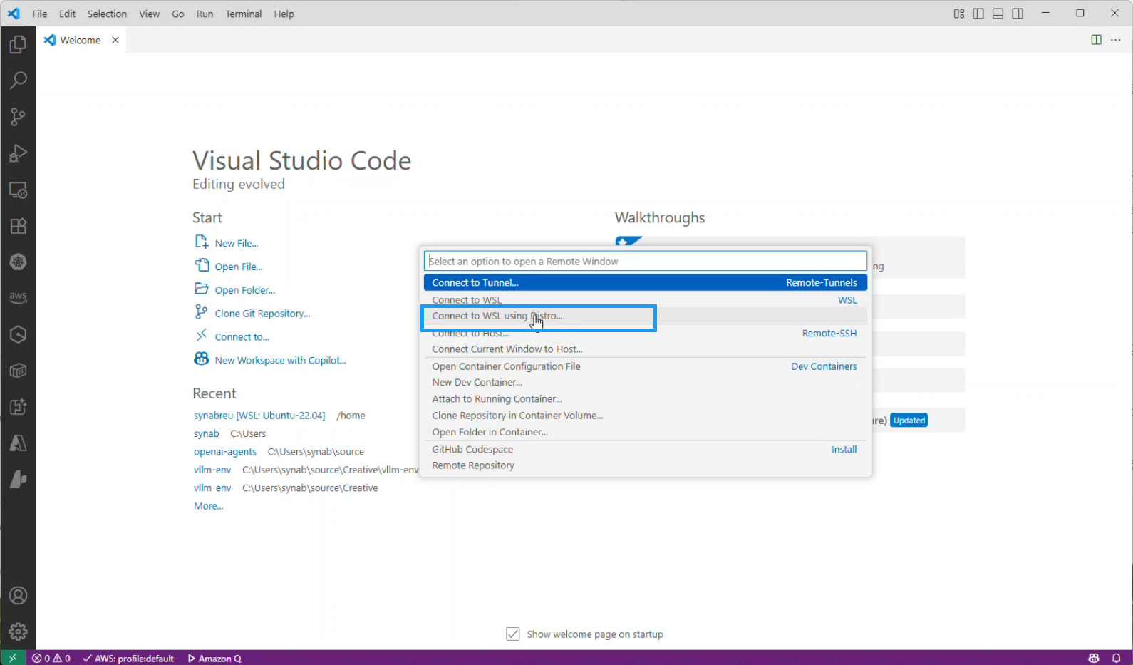Click AWS: profile:default in status bar
The height and width of the screenshot is (665, 1133).
click(128, 658)
